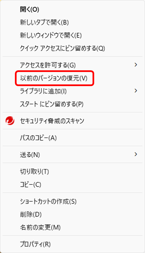Select コピー(C) entry
Viewport: 145px width, 253px height.
[72, 184]
